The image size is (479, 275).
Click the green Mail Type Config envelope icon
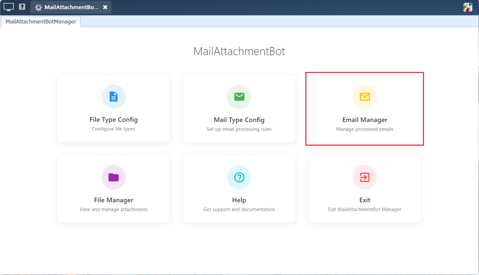click(x=239, y=97)
